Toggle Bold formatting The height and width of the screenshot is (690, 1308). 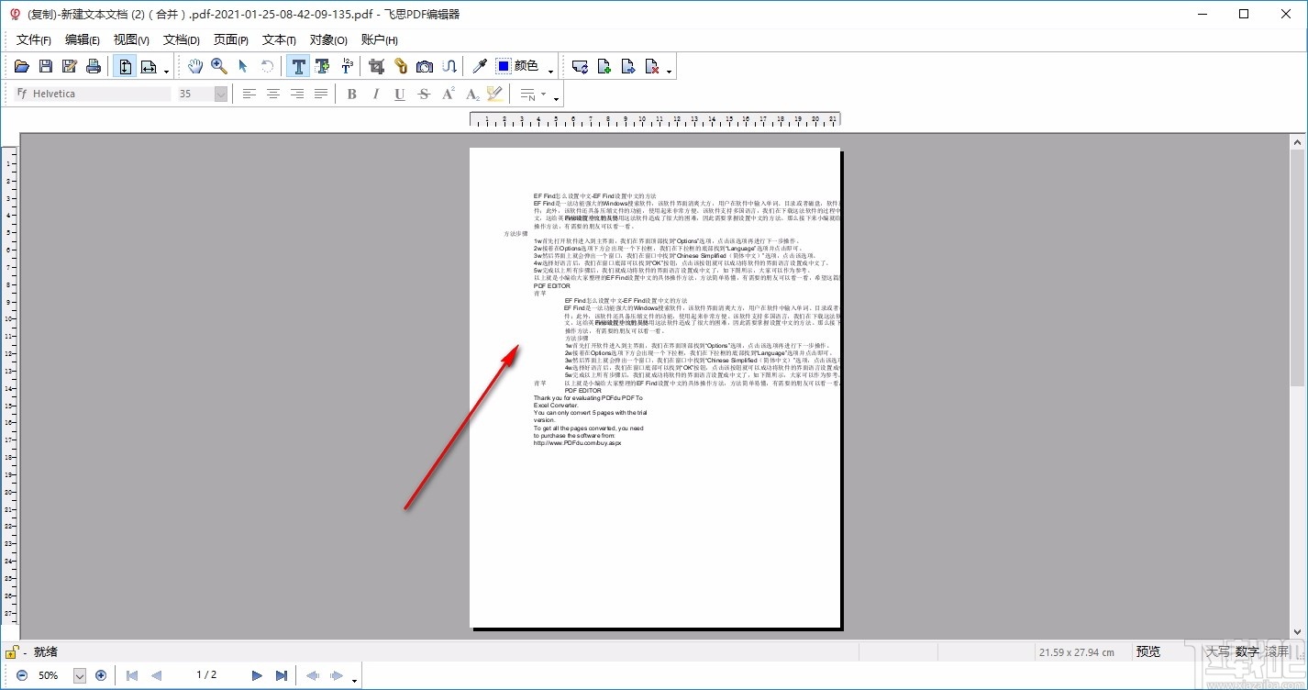[x=352, y=94]
